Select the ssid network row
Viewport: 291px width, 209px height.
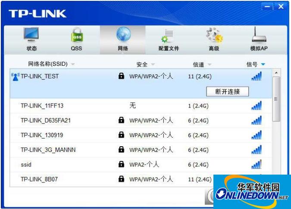point(141,165)
